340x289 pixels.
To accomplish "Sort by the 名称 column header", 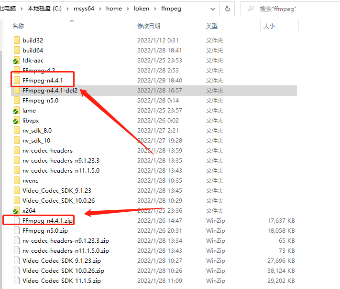I will pyautogui.click(x=18, y=26).
